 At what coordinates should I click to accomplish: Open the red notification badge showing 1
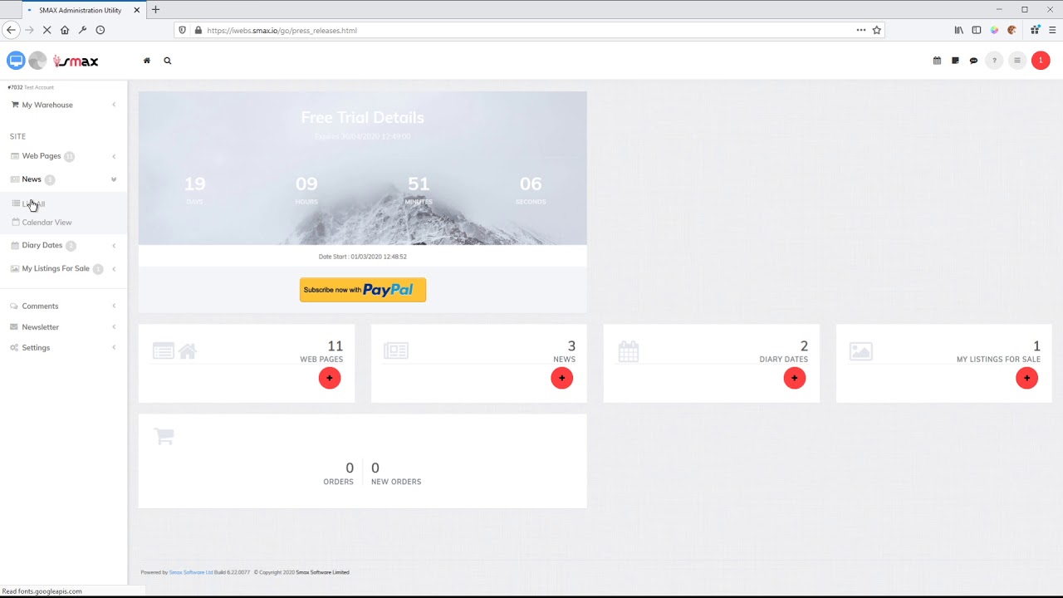pyautogui.click(x=1041, y=61)
